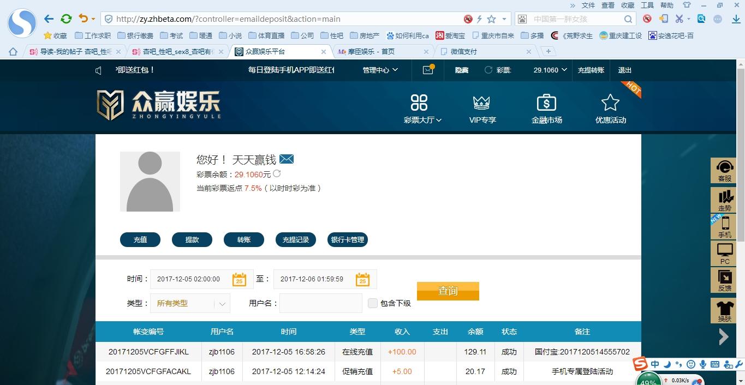The height and width of the screenshot is (385, 745).
Task: Mute the announcement speaker icon
Action: (99, 70)
